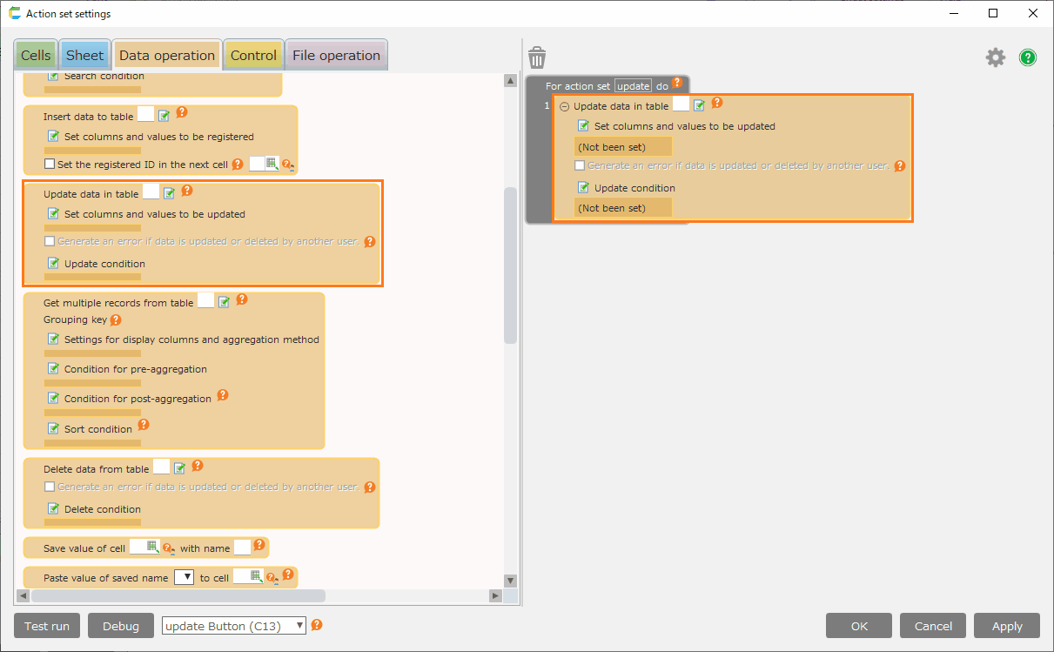This screenshot has height=652, width=1054.
Task: Click the 'with name' input field
Action: 242,547
